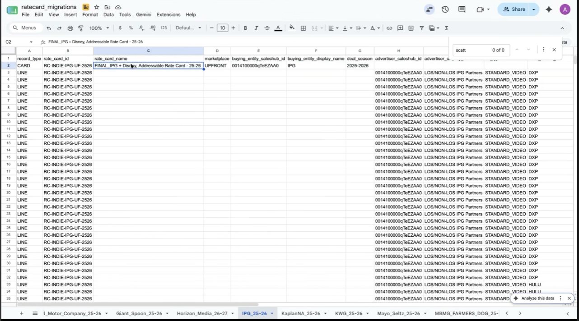Open the horizontal align dropdown

333,28
